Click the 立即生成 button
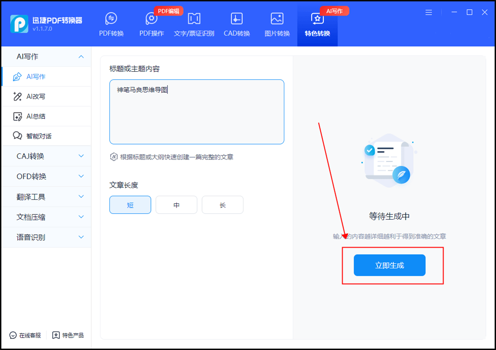496x350 pixels. (389, 265)
